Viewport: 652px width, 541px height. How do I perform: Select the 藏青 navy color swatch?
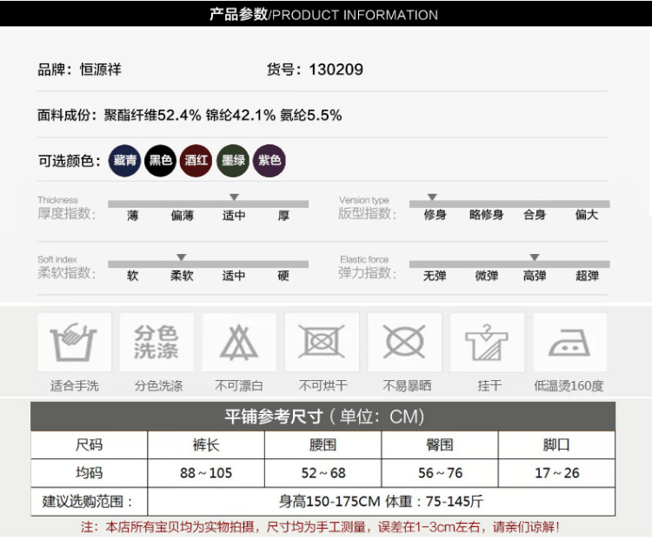tap(125, 161)
